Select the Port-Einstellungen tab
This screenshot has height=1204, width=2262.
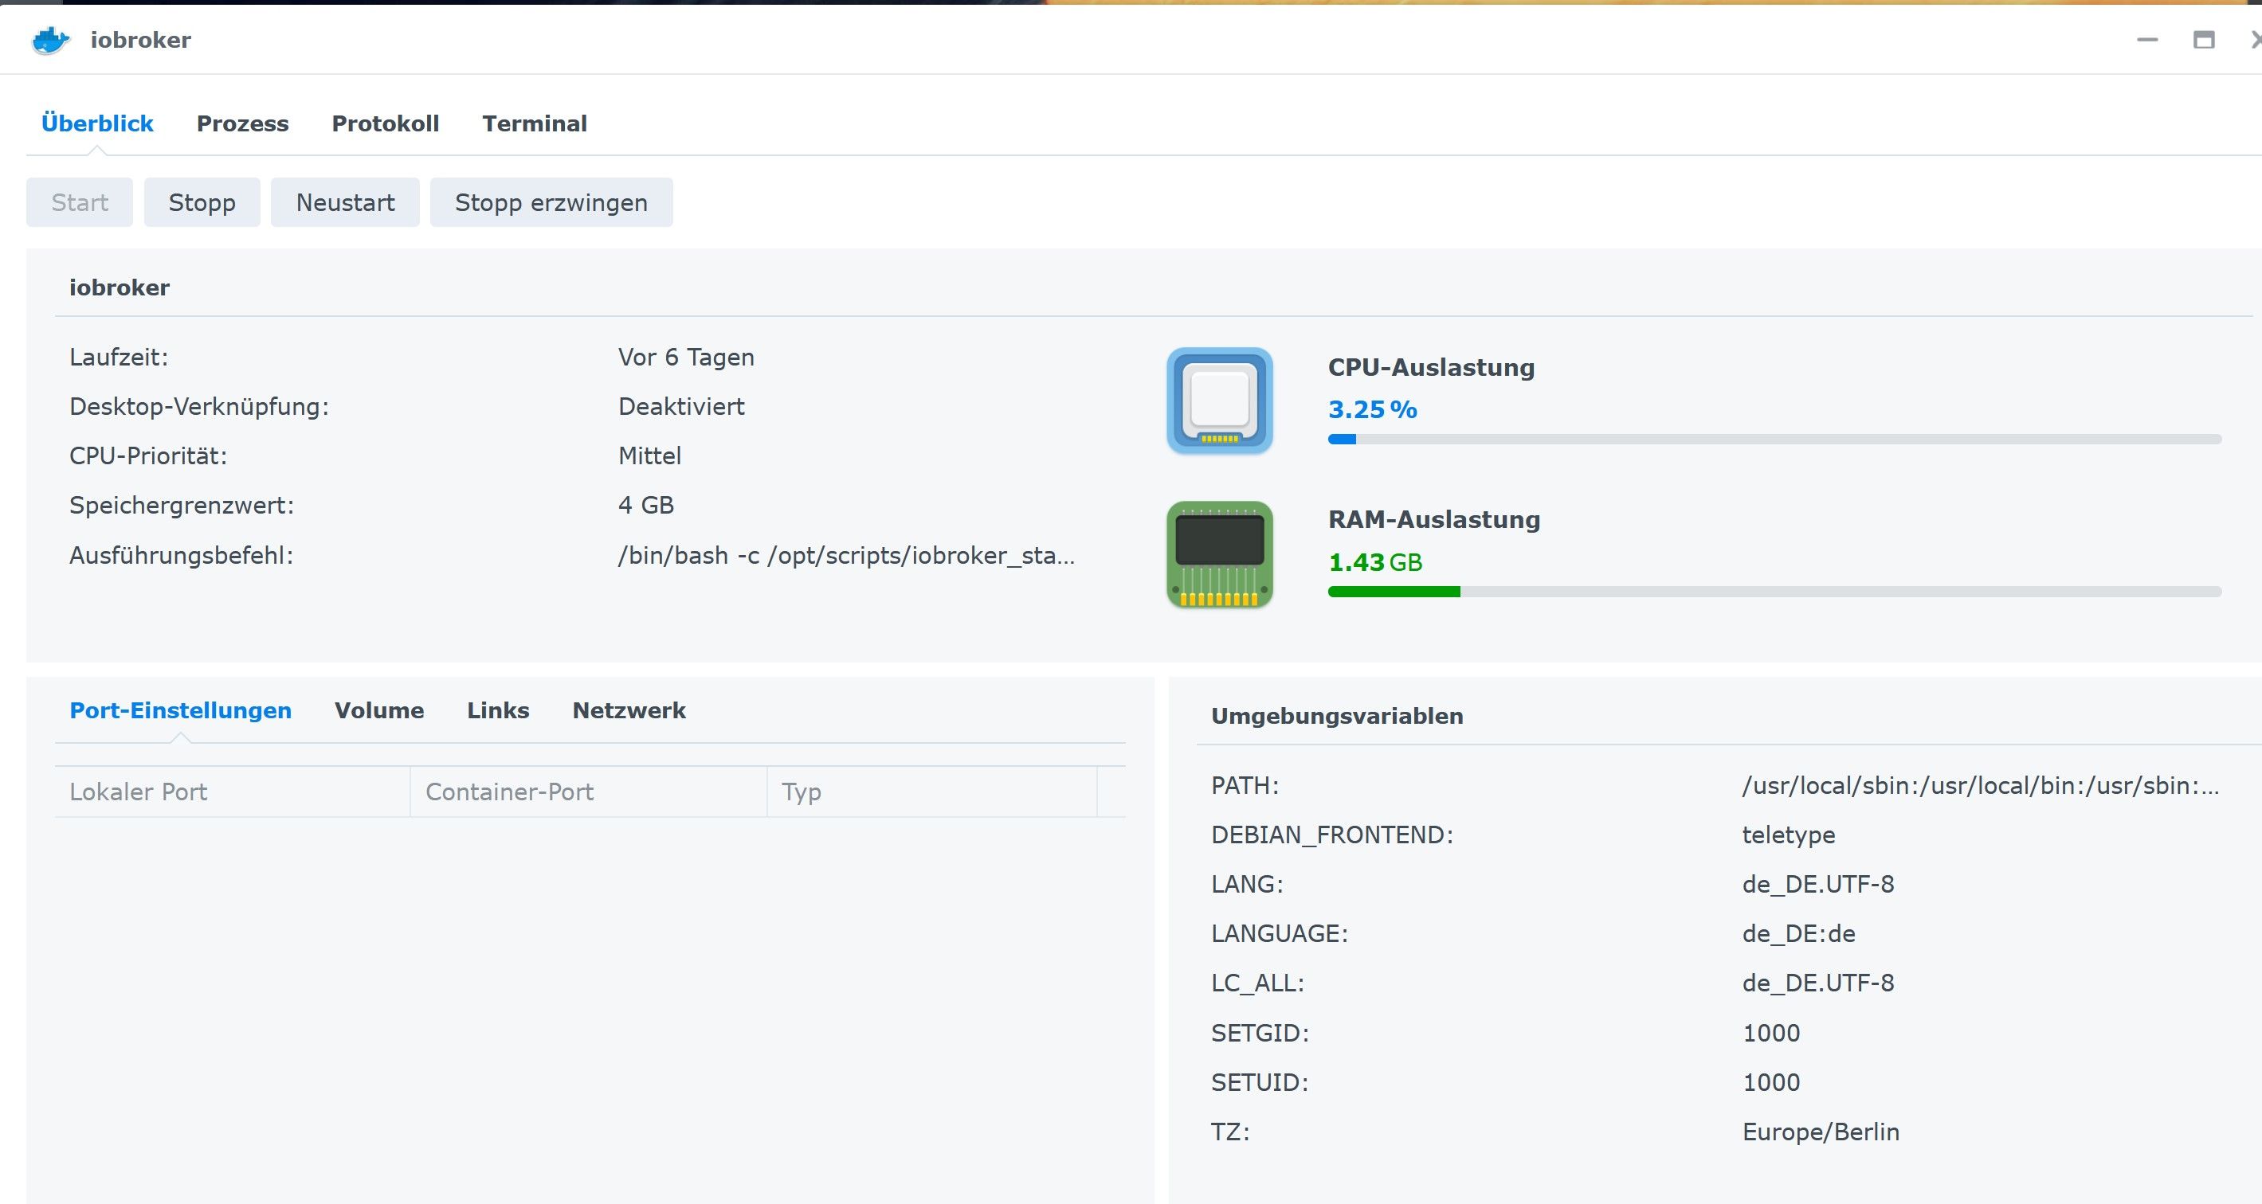pos(180,711)
